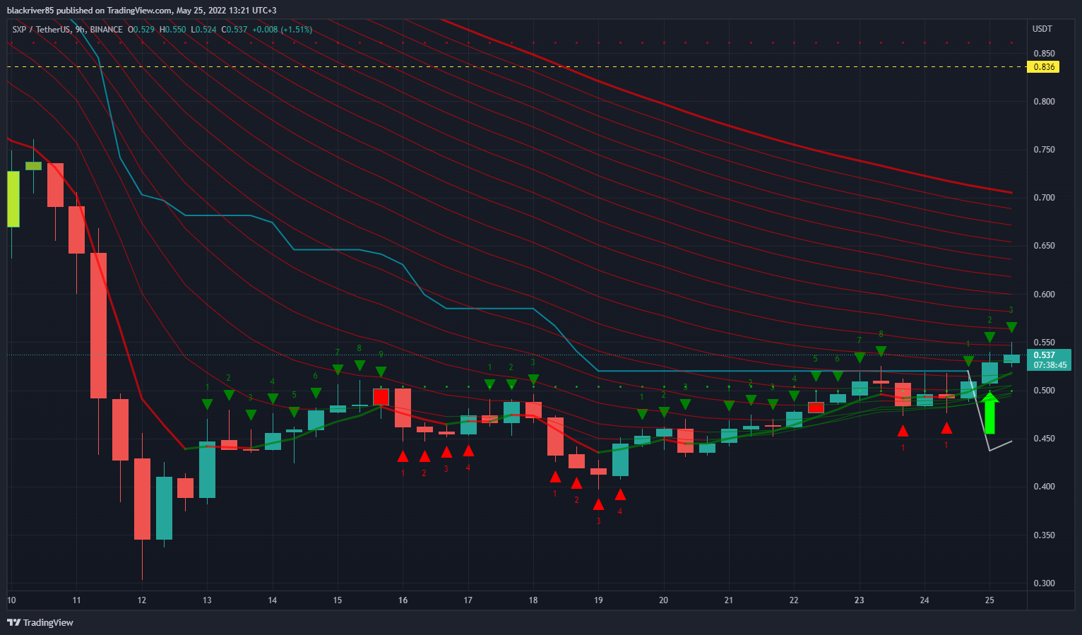This screenshot has width=1082, height=635.
Task: Click the +0.008 (+1.51%) change readout
Action: (282, 30)
